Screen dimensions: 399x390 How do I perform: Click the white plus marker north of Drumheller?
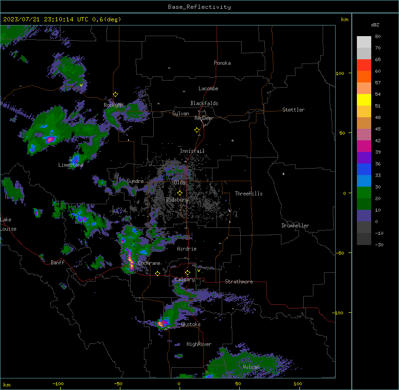pos(283,174)
